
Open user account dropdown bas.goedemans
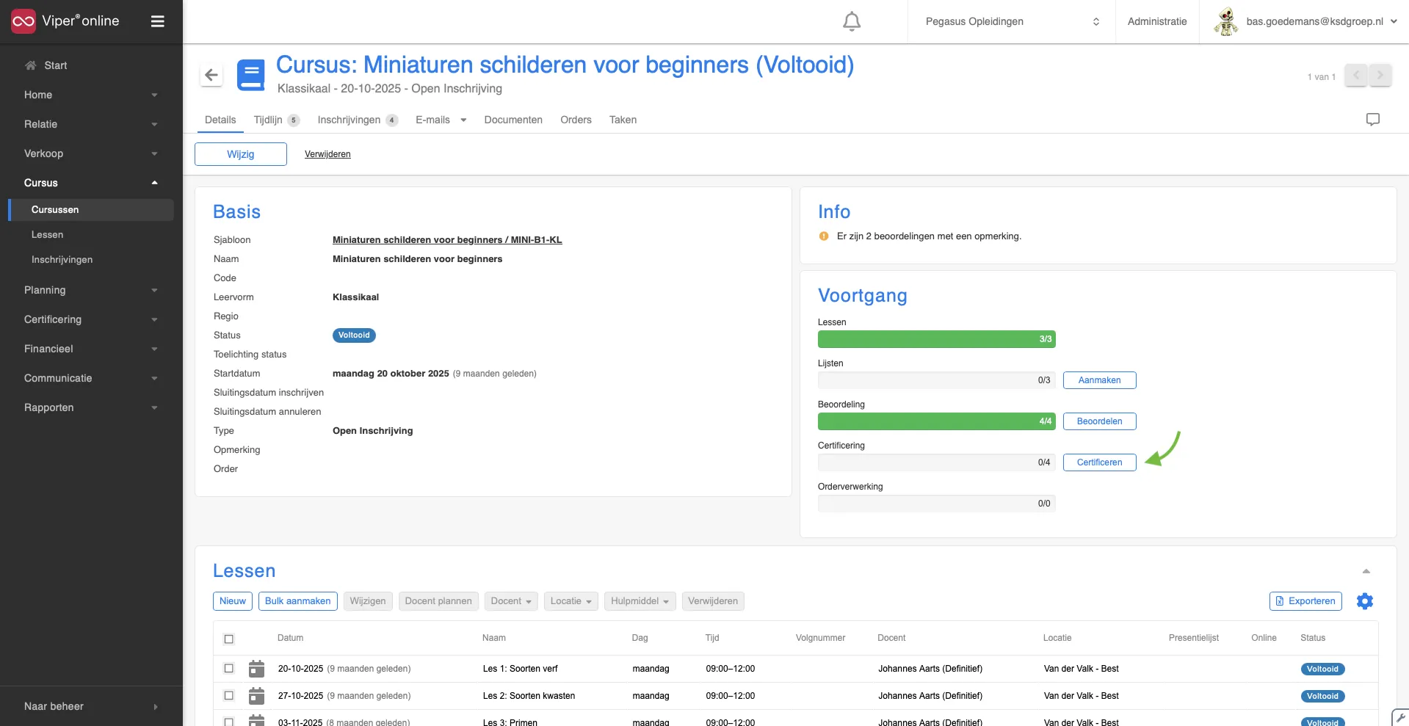coord(1322,21)
